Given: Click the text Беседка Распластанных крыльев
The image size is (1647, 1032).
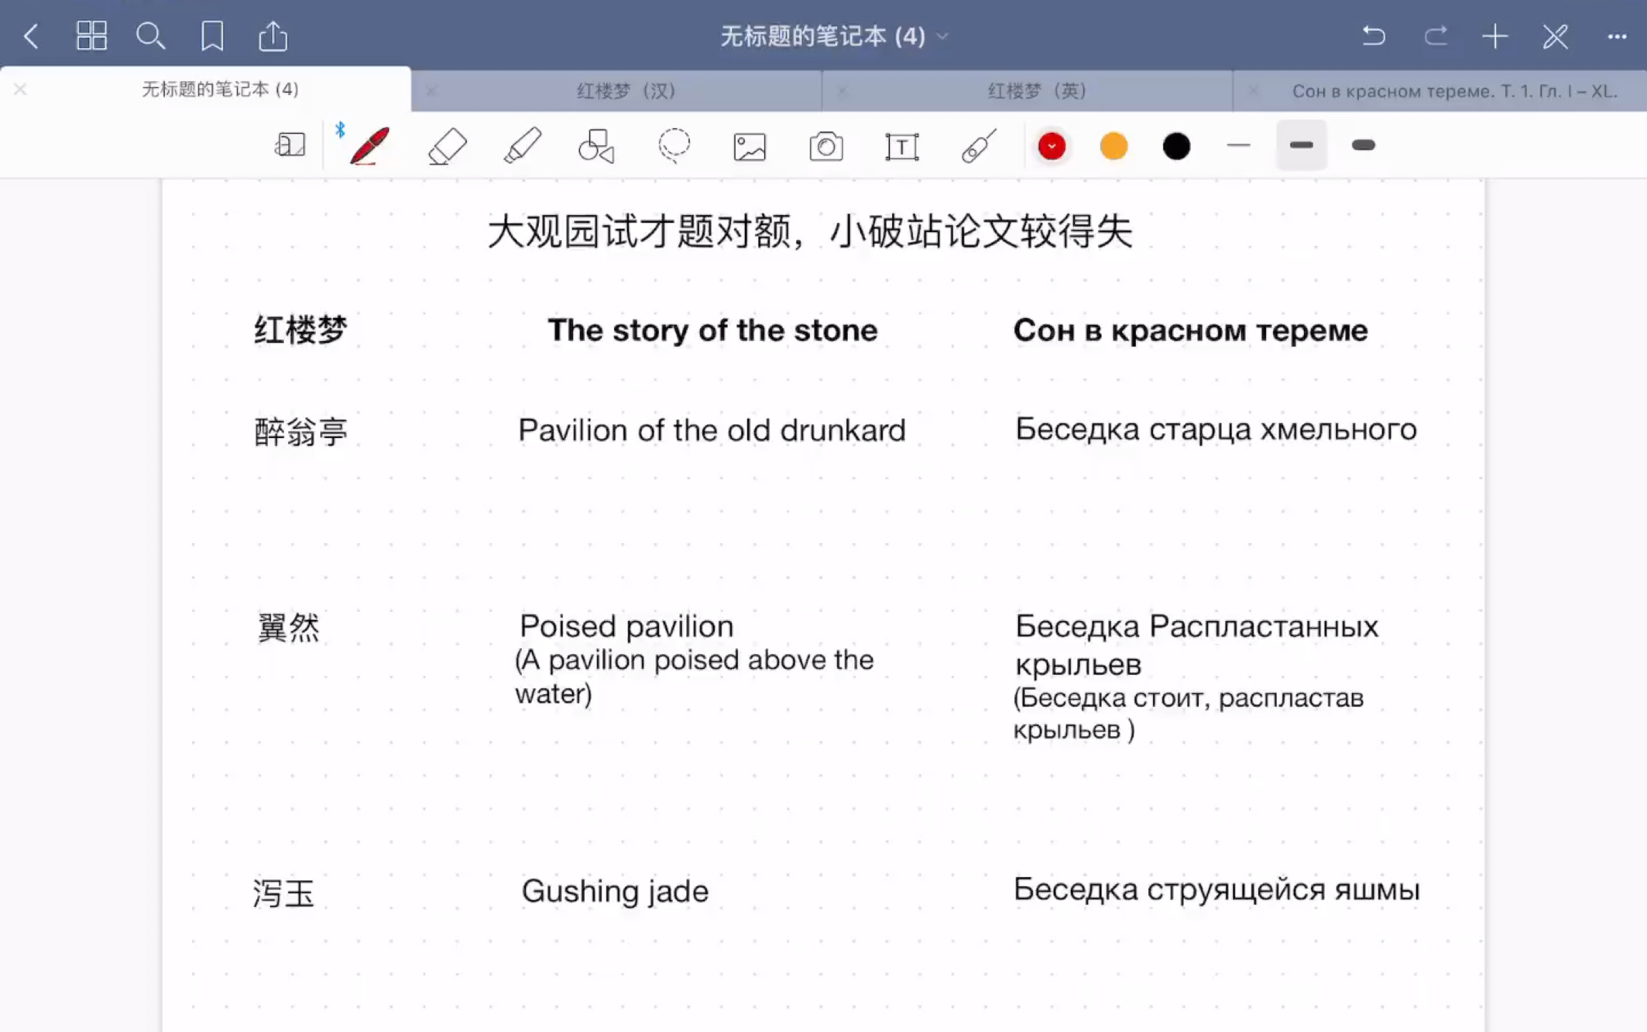Looking at the screenshot, I should pos(1197,645).
